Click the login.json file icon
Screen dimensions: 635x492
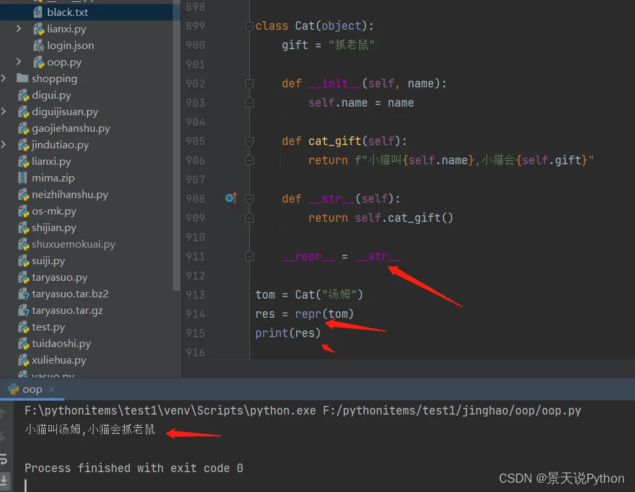pos(38,46)
